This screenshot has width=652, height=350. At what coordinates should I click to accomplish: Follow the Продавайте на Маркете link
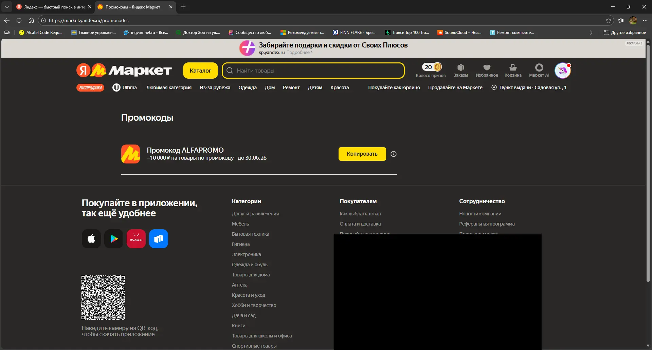[455, 87]
